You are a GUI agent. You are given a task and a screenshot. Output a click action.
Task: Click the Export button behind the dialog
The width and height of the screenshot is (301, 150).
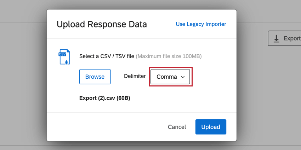[x=284, y=38]
